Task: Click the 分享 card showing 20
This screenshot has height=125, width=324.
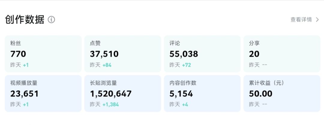Action: (x=282, y=54)
